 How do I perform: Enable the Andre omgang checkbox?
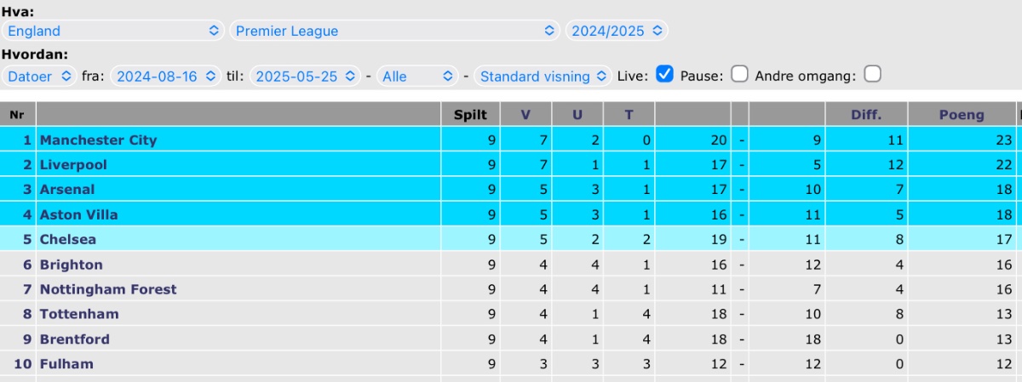pyautogui.click(x=872, y=74)
